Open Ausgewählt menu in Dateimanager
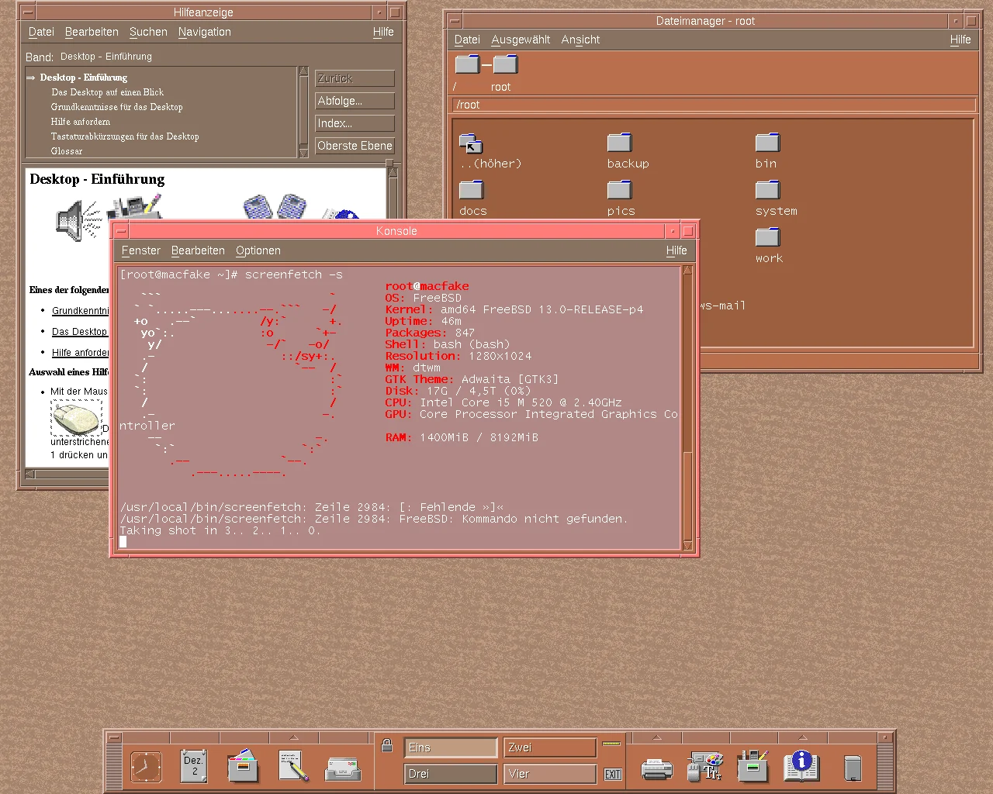 click(521, 40)
